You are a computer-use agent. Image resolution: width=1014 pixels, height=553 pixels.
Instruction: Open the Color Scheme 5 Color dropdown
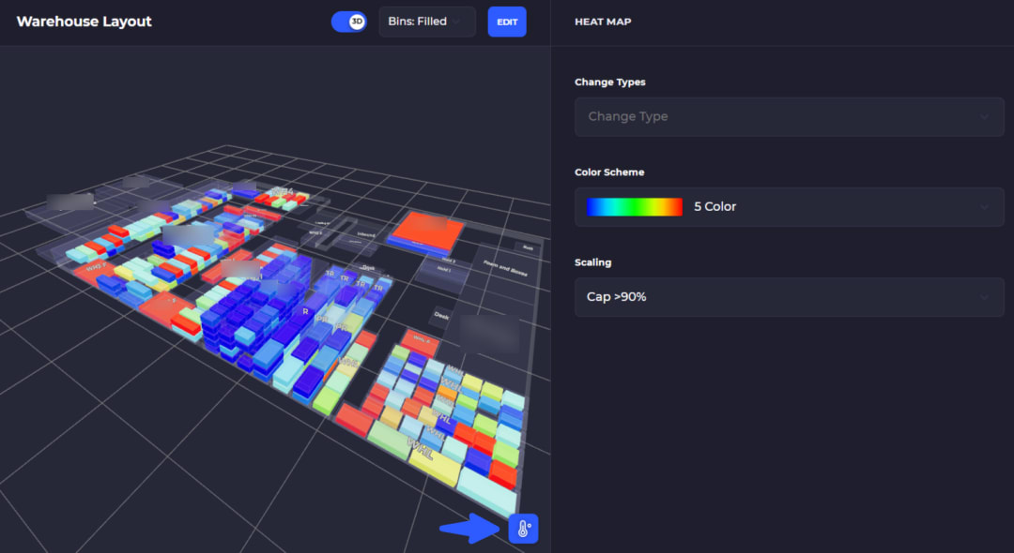tap(789, 207)
